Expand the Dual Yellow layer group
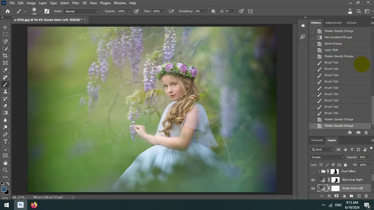This screenshot has width=374, height=210. pyautogui.click(x=319, y=171)
